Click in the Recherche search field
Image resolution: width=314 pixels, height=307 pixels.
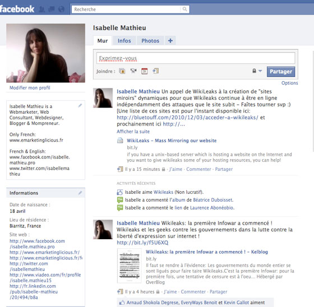tap(126, 10)
